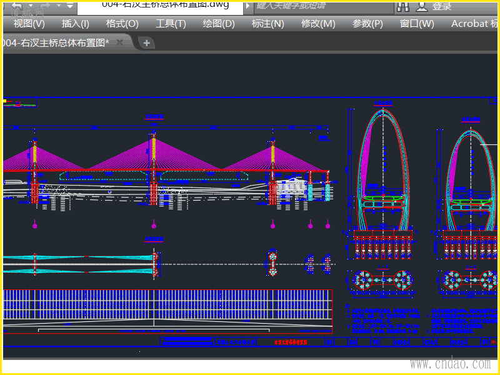The width and height of the screenshot is (500, 375).
Task: Click the redo arrow icon
Action: click(45, 6)
